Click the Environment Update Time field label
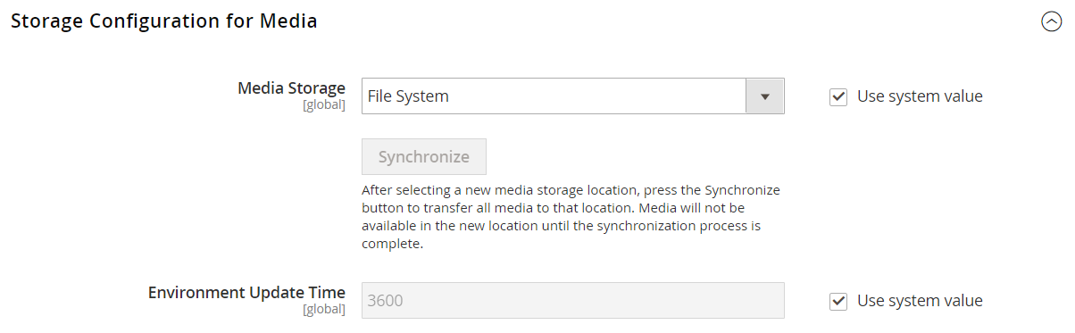The image size is (1075, 333). tap(246, 293)
